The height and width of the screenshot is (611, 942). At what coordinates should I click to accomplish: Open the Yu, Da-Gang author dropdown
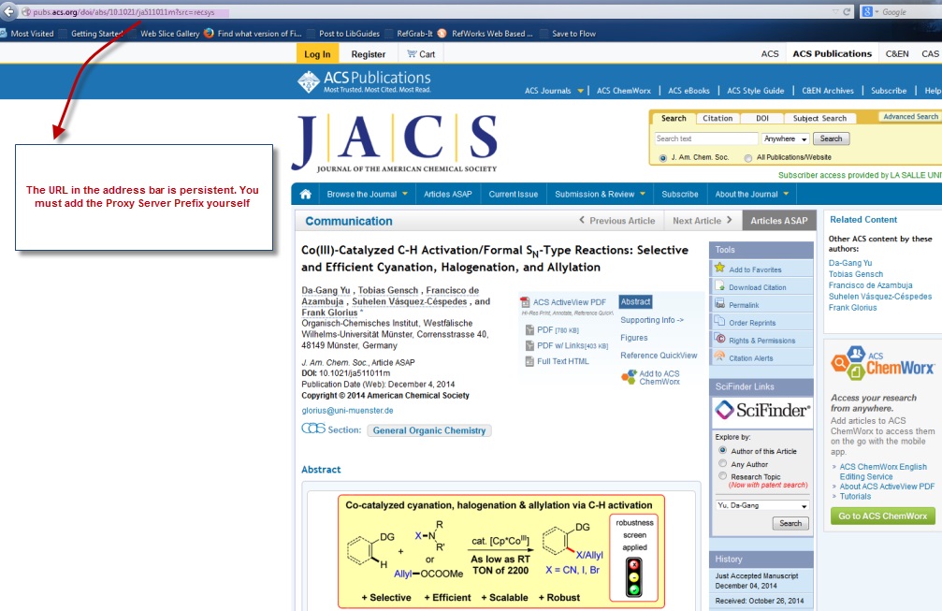point(762,505)
